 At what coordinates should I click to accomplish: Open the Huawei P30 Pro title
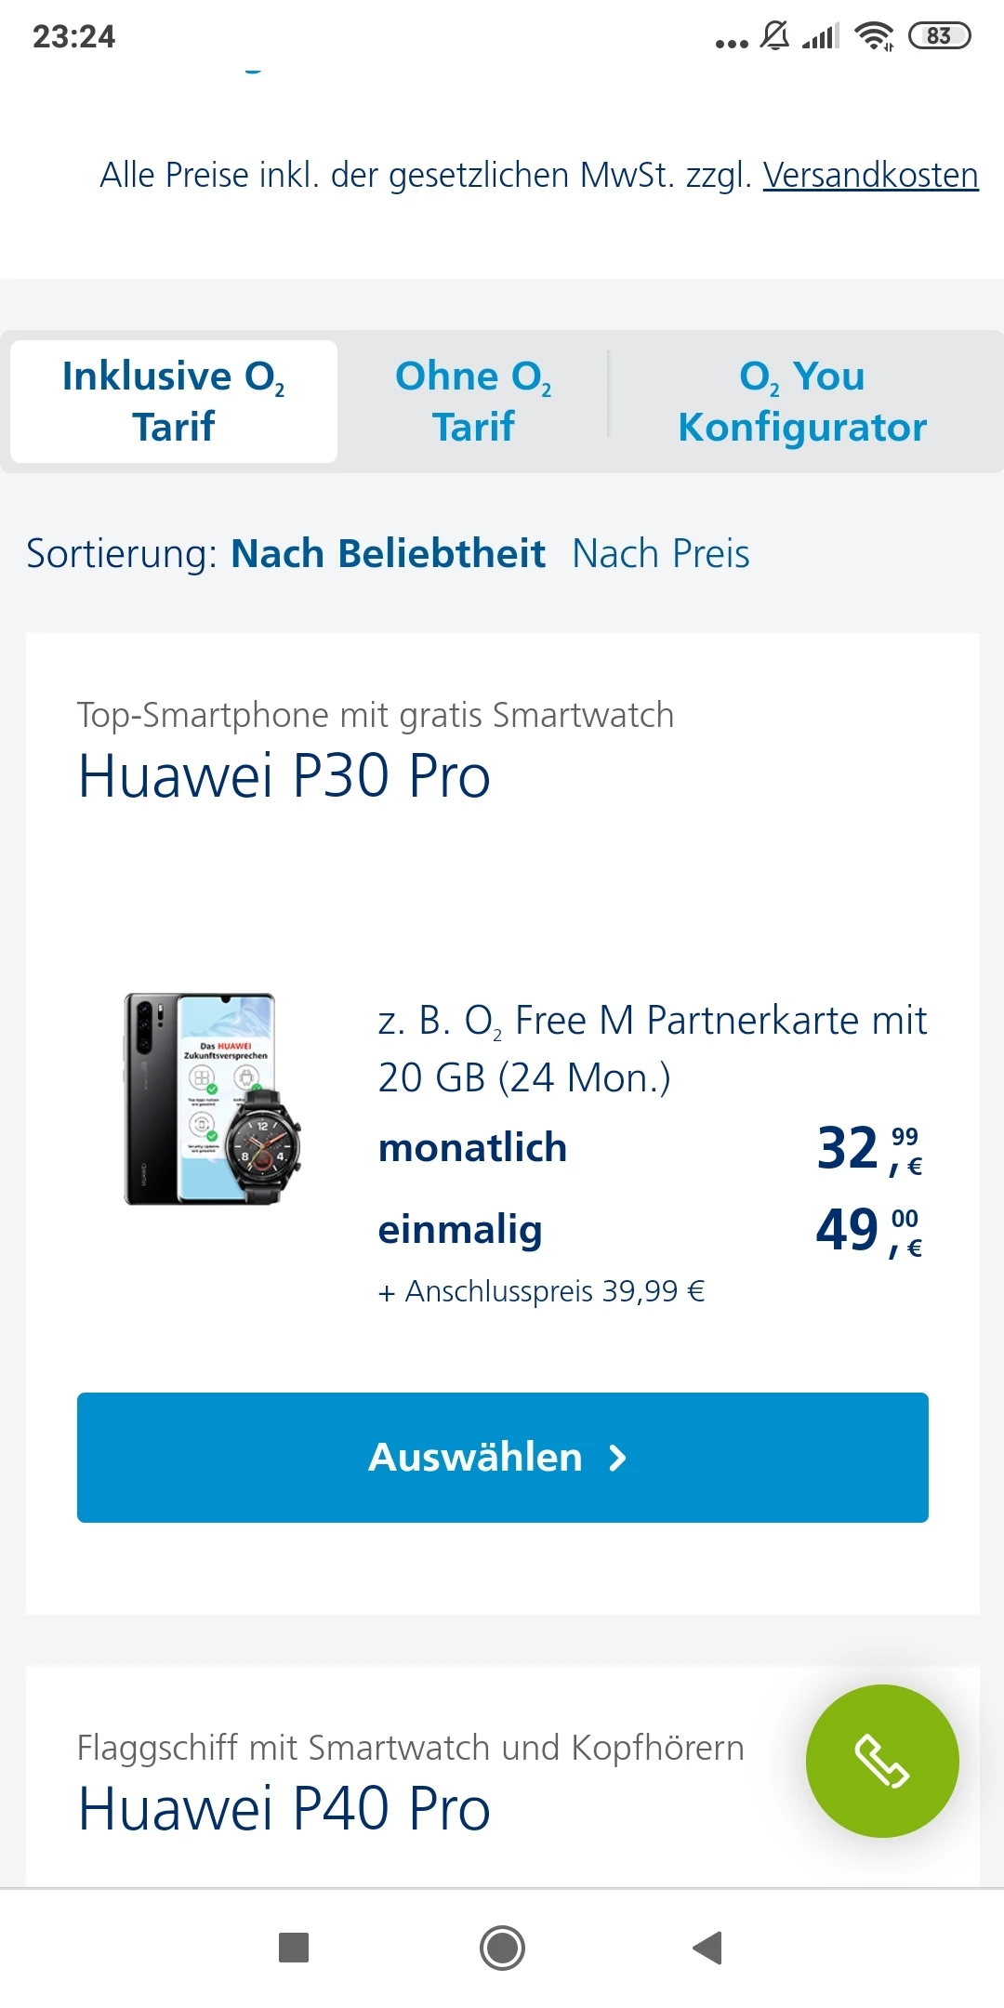tap(284, 776)
